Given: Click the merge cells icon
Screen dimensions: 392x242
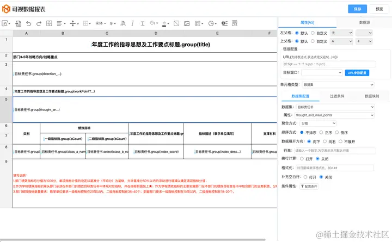Looking at the screenshot, I should 49,23.
